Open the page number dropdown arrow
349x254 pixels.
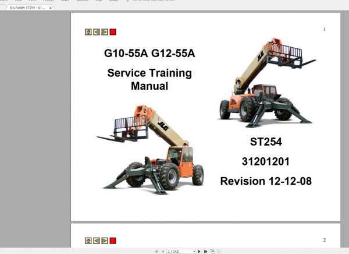point(194,252)
